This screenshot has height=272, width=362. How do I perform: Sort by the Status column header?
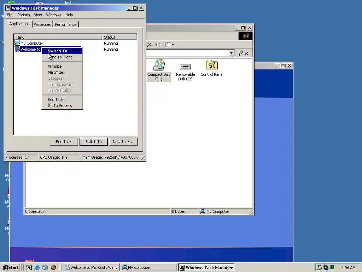coord(119,37)
